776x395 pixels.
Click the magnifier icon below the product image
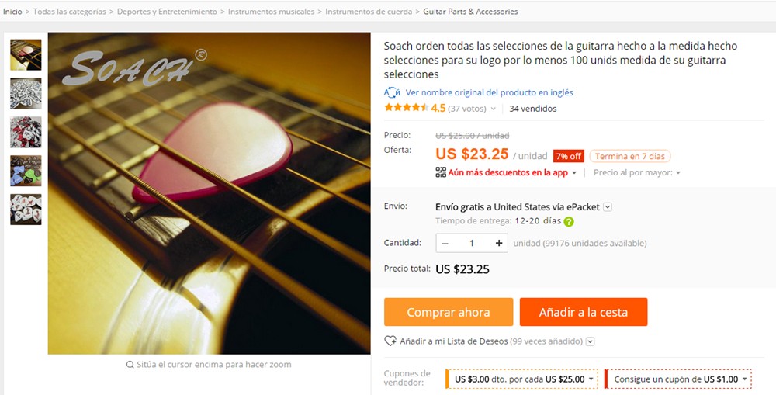[x=130, y=365]
